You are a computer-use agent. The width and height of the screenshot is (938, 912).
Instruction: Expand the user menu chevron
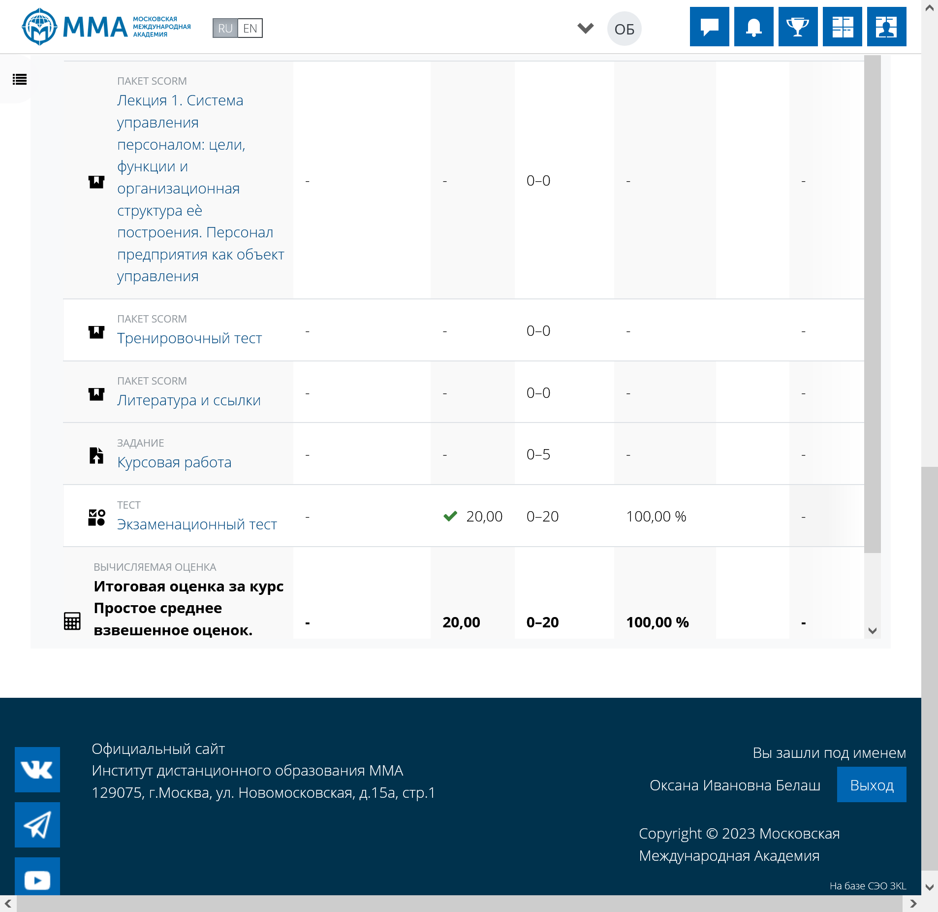click(585, 28)
